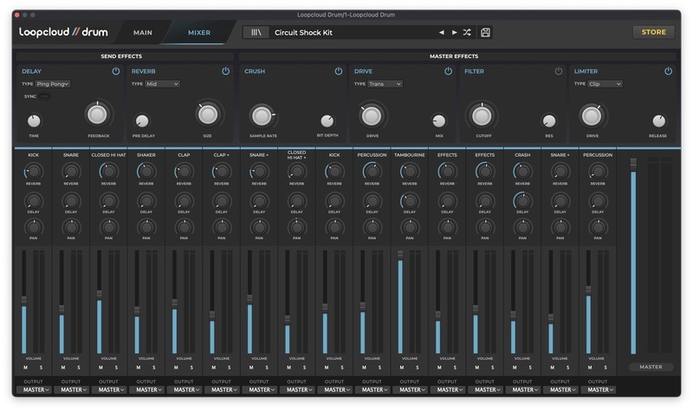Toggle the Delay effect power icon

point(115,71)
